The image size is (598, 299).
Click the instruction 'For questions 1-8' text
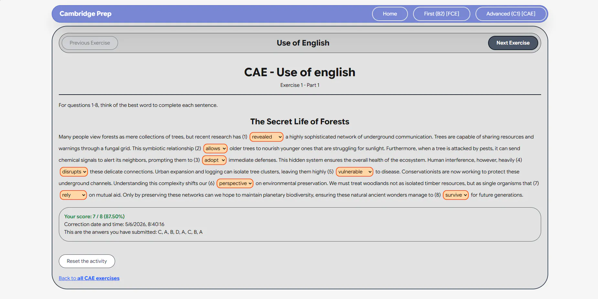[138, 105]
